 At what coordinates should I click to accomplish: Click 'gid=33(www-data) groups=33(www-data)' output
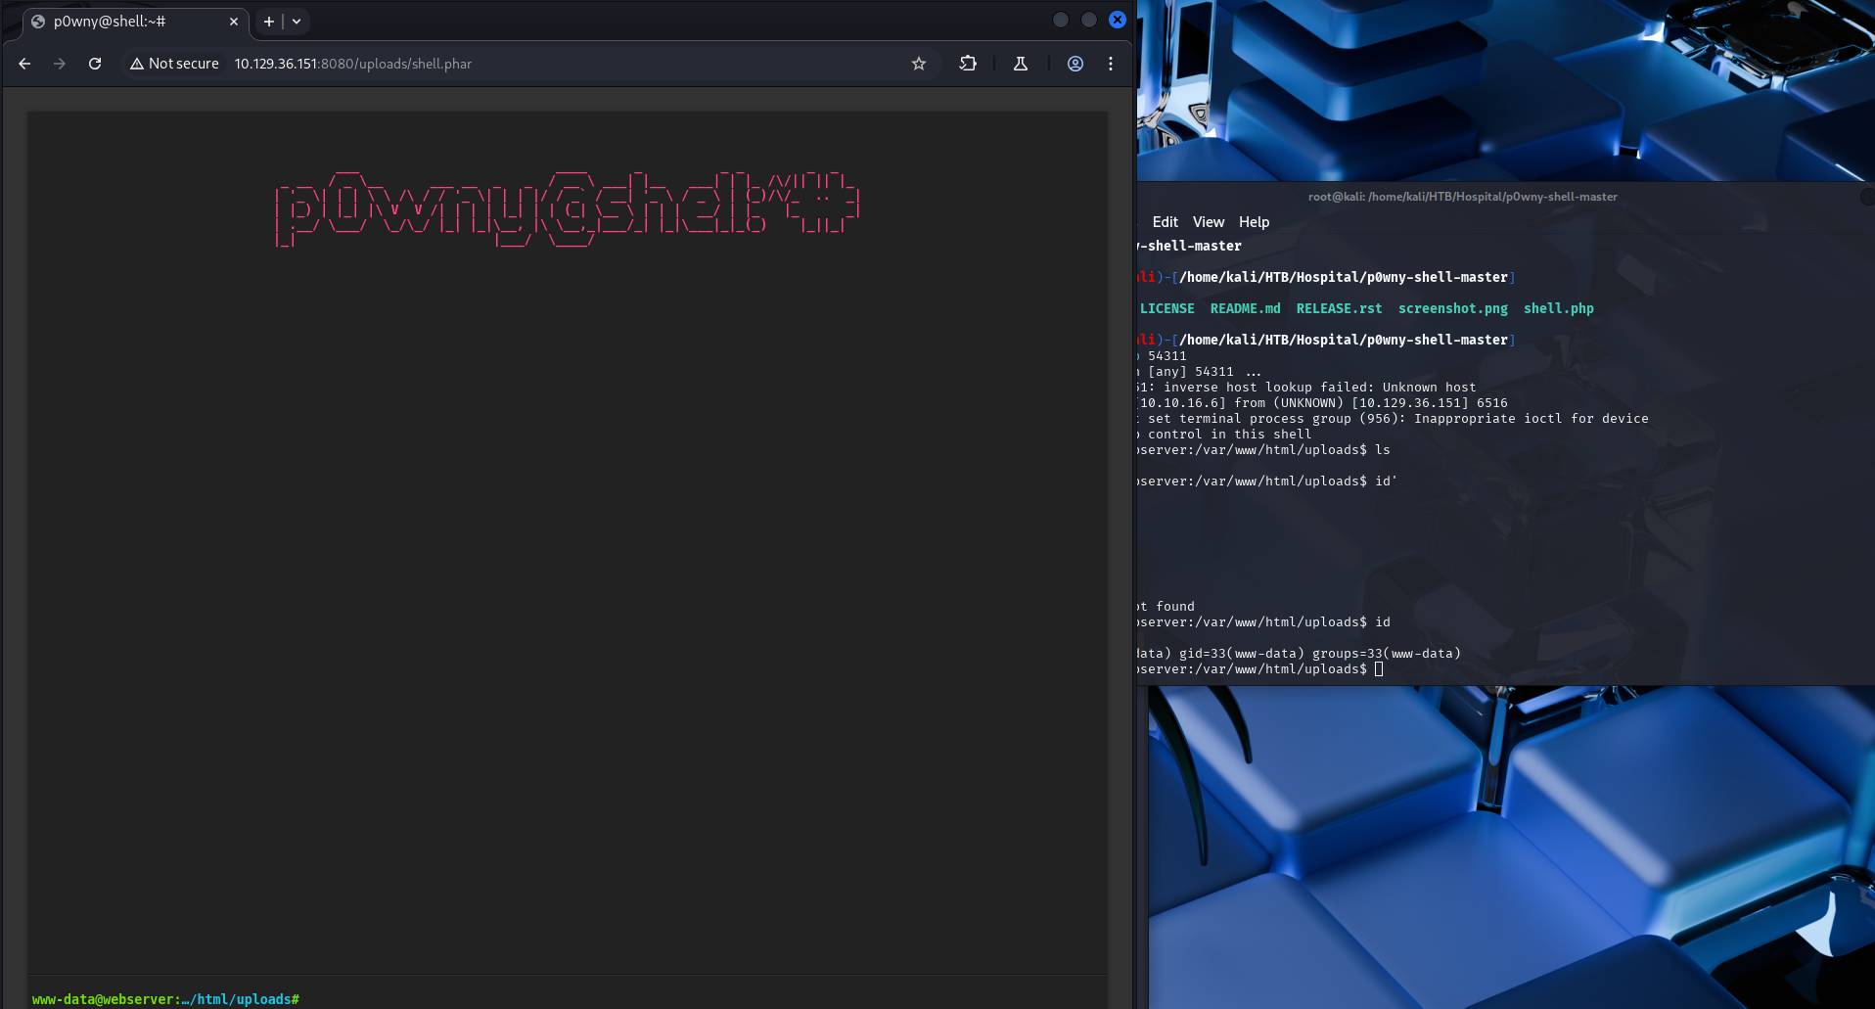[x=1320, y=654]
